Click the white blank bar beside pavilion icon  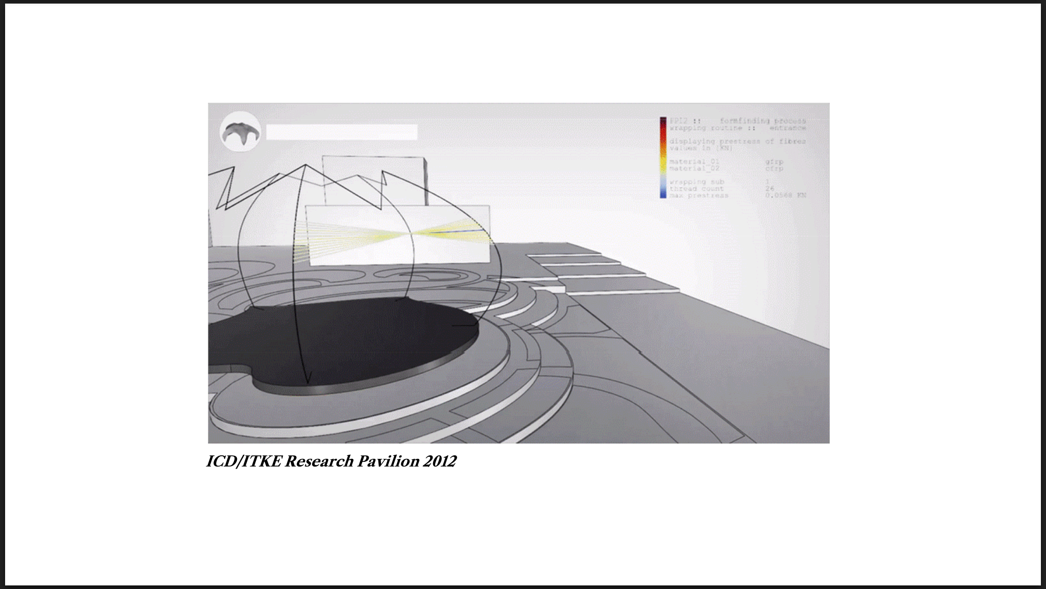342,132
